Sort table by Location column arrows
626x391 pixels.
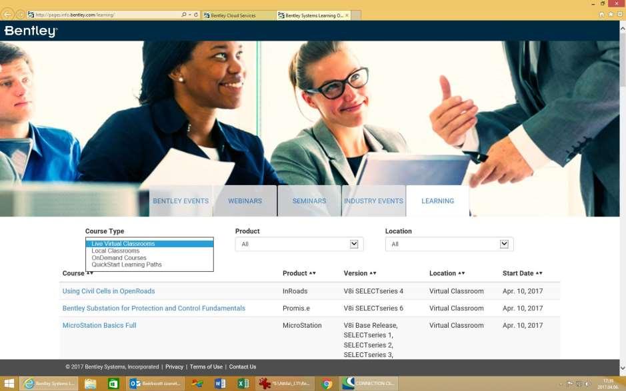(x=461, y=273)
